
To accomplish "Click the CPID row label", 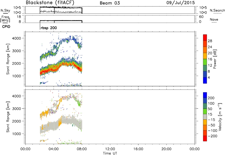I will pyautogui.click(x=6, y=27).
